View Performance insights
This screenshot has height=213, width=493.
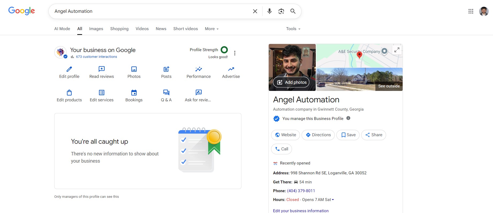[199, 73]
